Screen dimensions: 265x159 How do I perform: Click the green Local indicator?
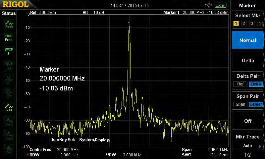(x=220, y=5)
